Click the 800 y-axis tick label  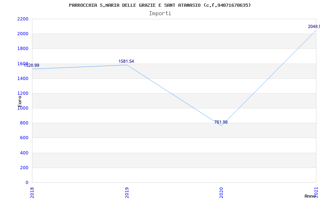[24, 123]
